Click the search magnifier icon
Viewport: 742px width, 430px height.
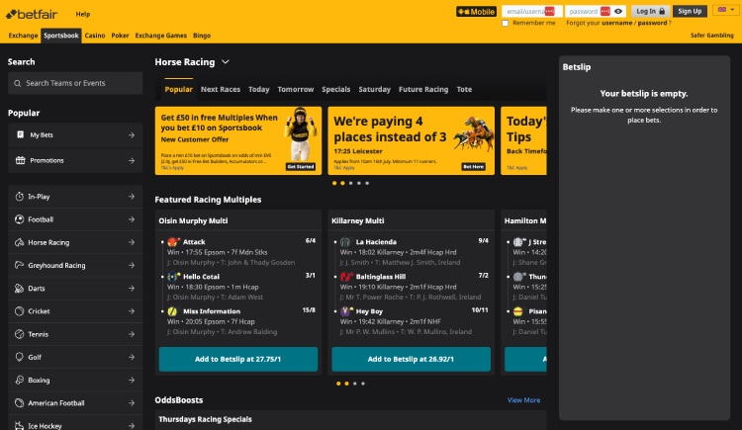coord(18,83)
